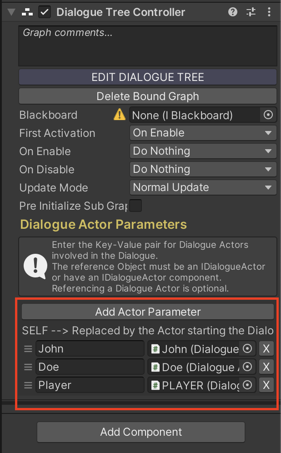Grab the drag handle for John row

(x=28, y=349)
